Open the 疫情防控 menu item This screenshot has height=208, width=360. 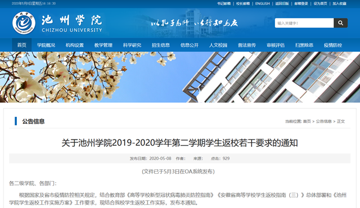[333, 45]
